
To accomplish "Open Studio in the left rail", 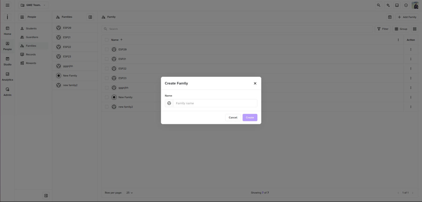I will pos(7,61).
